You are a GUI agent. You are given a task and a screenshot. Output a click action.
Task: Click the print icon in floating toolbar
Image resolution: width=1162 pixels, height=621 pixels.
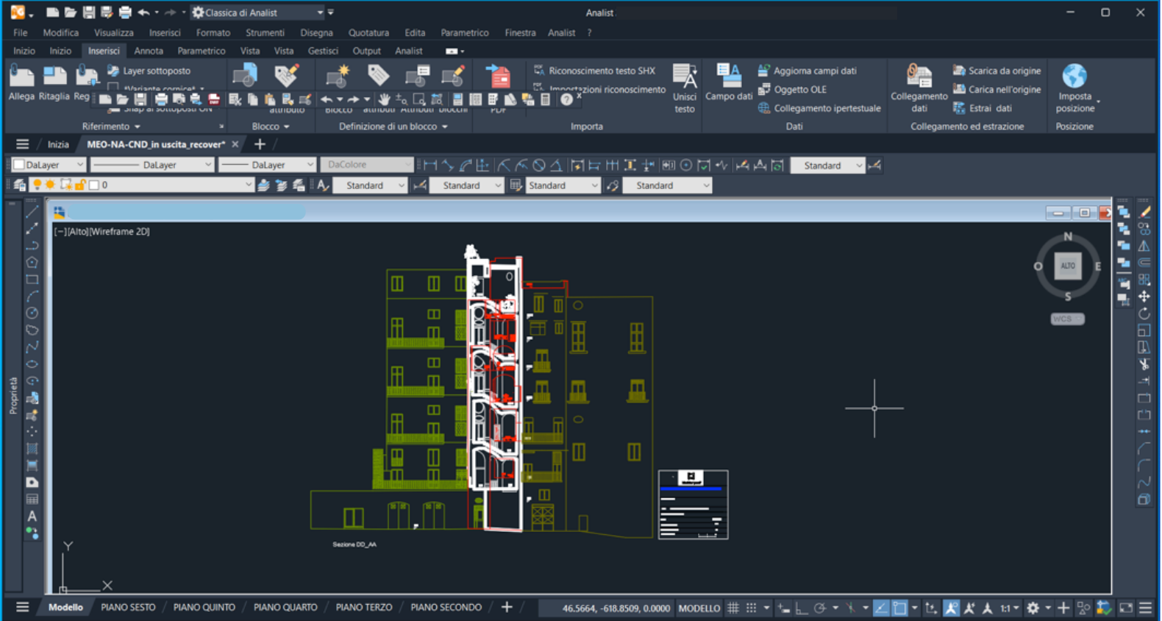point(161,99)
